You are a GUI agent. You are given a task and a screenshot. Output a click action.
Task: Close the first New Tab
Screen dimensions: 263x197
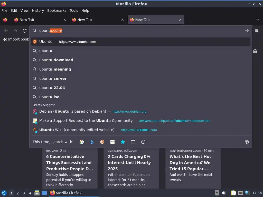pos(65,20)
